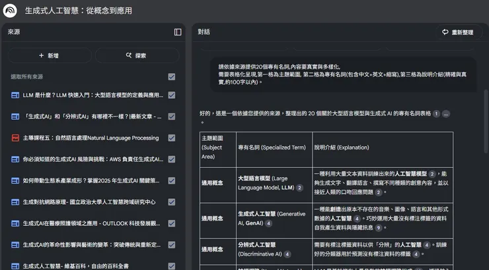Click the NotebookLM logo icon

(x=10, y=11)
